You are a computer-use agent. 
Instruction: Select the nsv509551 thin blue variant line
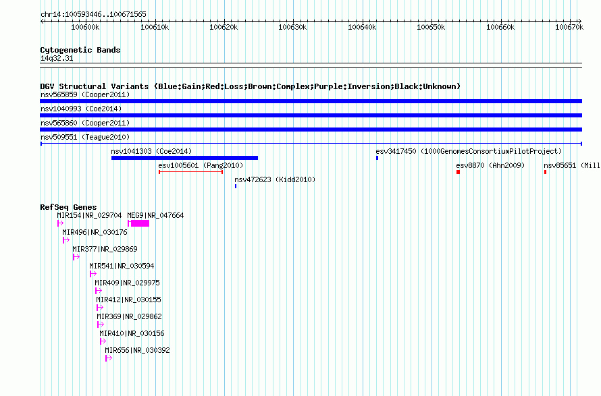311,144
